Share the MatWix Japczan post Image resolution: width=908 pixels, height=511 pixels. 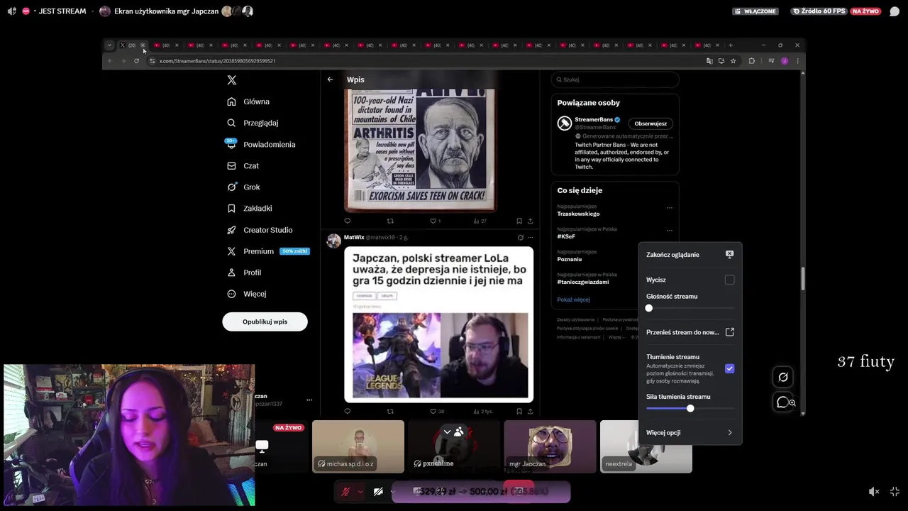pos(530,411)
